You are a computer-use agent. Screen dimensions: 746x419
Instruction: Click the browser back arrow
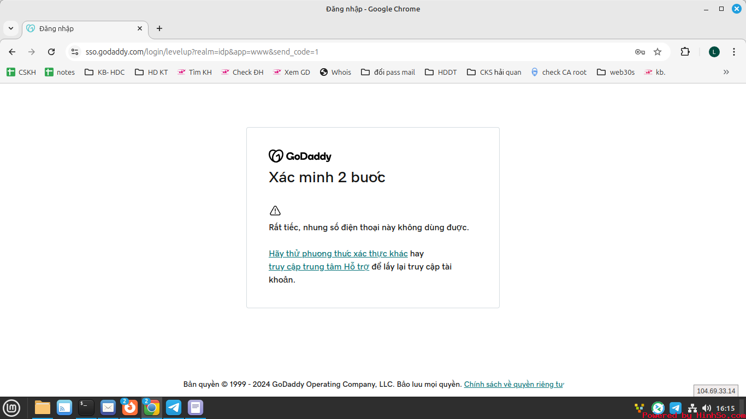point(12,52)
